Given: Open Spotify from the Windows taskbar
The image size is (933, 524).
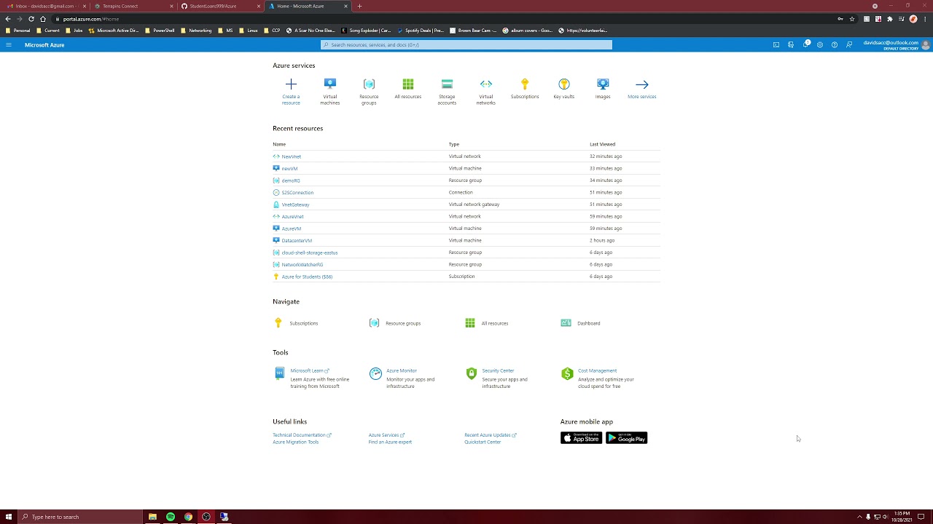Looking at the screenshot, I should [171, 517].
